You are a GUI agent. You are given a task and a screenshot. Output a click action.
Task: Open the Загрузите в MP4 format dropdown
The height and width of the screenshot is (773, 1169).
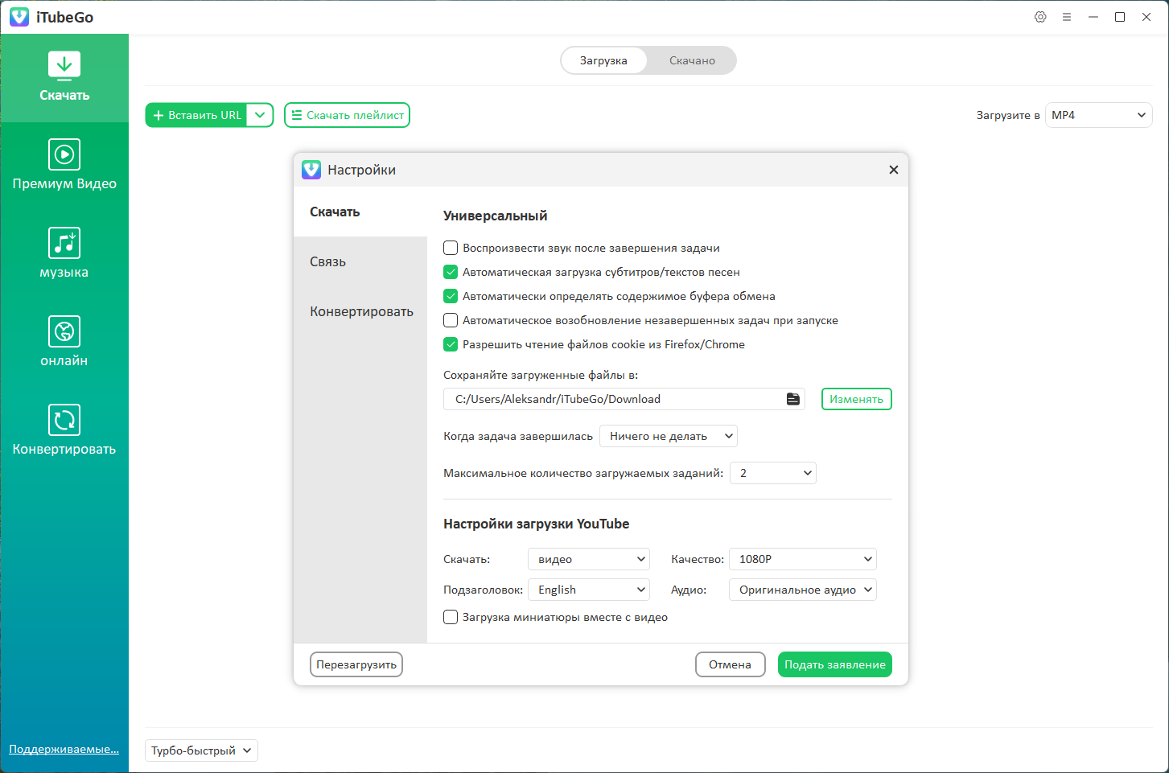click(1099, 115)
